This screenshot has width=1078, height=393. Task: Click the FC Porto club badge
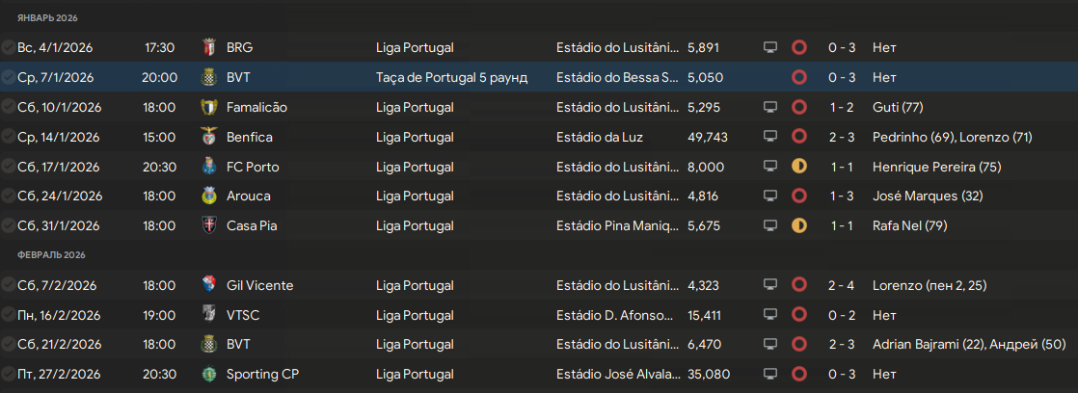click(x=208, y=167)
